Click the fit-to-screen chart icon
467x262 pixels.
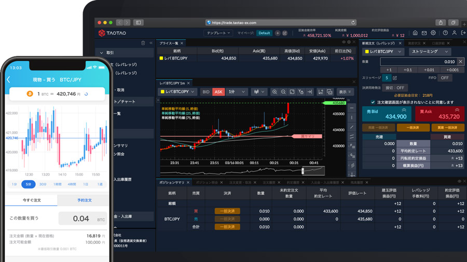(292, 92)
